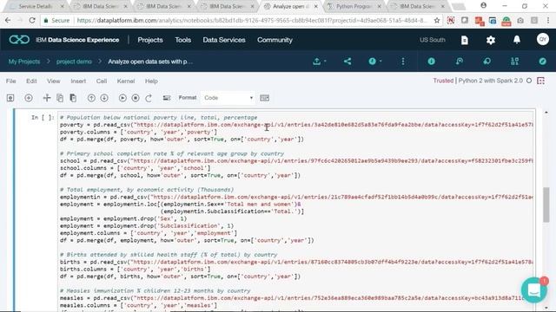Close the Analyze open data browser tab

315,6
